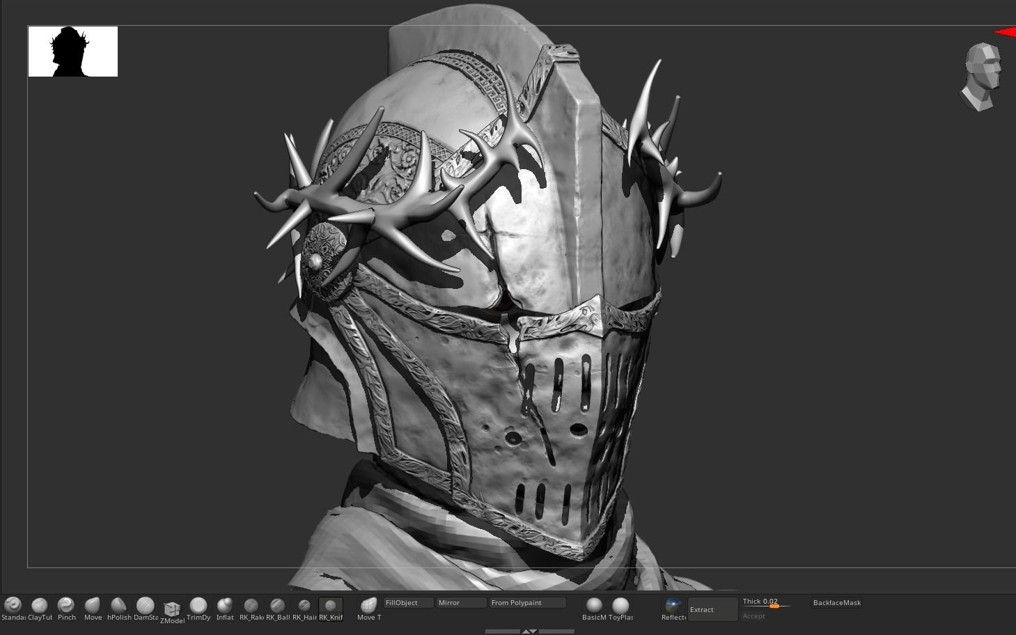The height and width of the screenshot is (635, 1016).
Task: Apply the BasicMaterial sphere
Action: tap(594, 606)
